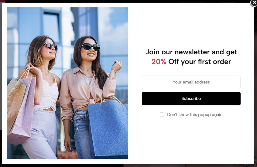Click sunglasses on woman in pink shirt
Image resolution: width=257 pixels, height=167 pixels.
(x=91, y=47)
